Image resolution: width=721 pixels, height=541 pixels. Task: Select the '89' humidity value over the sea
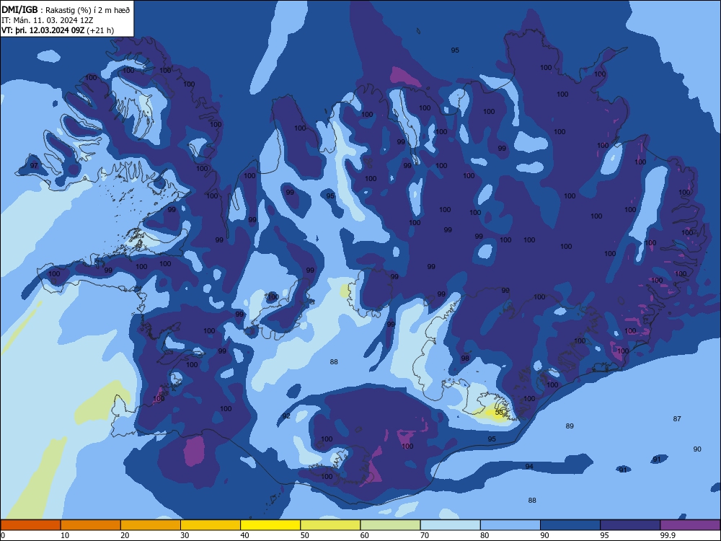[x=570, y=426]
